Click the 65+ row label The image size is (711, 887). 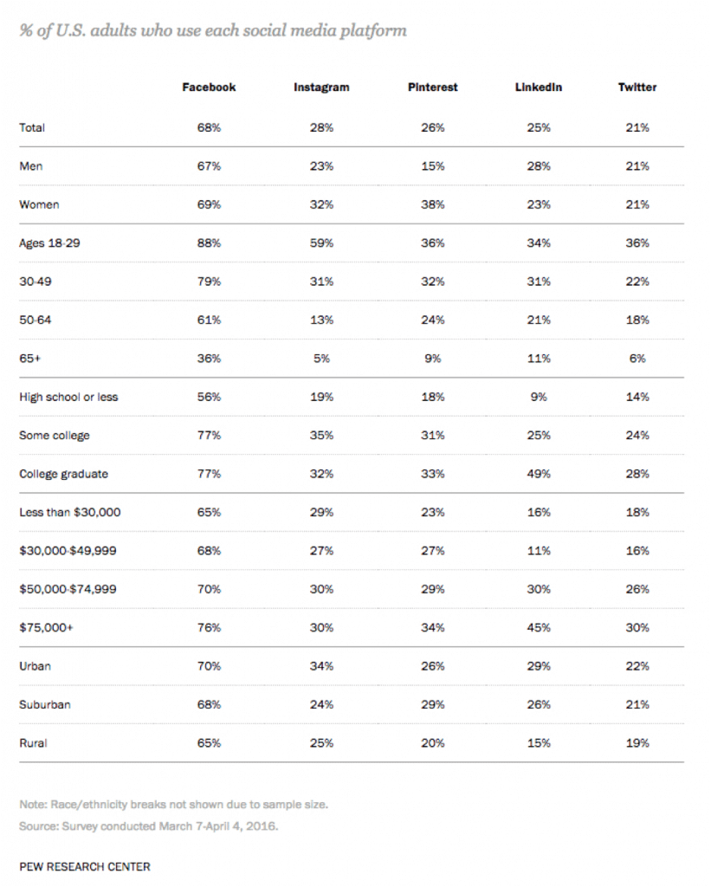point(29,359)
